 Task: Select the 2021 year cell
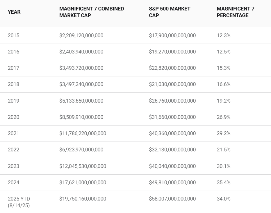click(x=13, y=133)
